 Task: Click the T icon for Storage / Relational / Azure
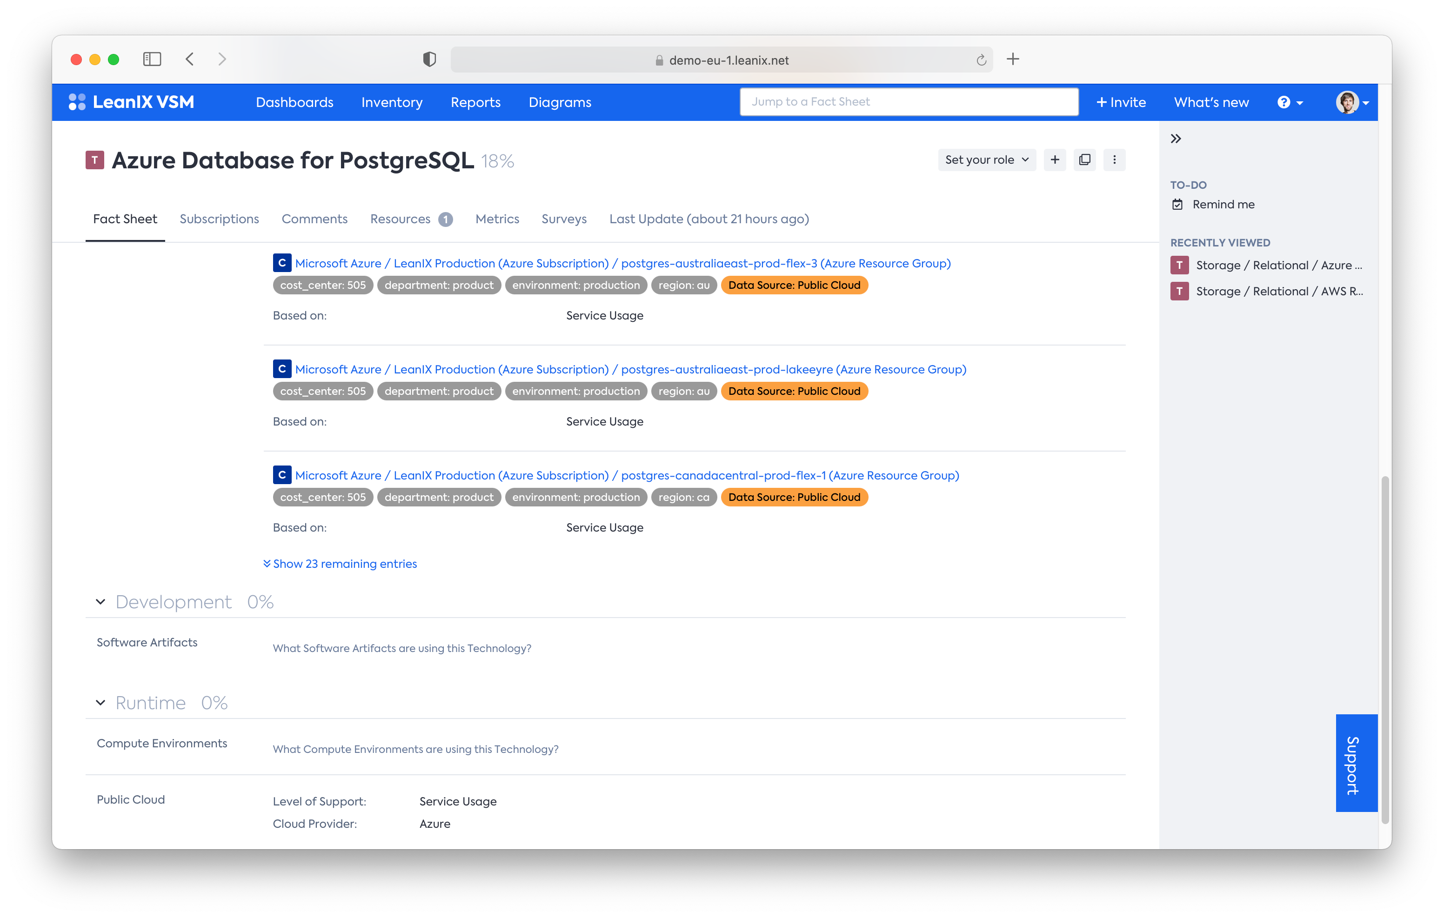[x=1180, y=265]
